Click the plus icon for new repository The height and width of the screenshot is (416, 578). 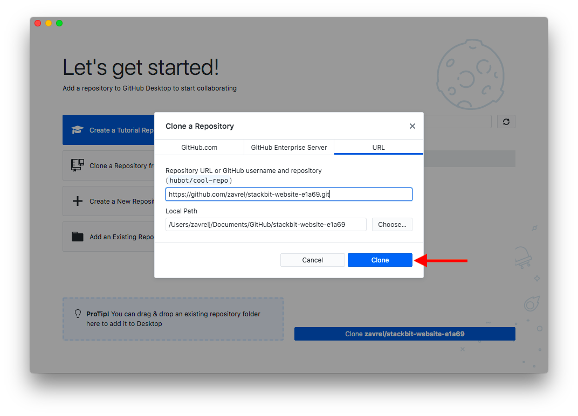(78, 201)
